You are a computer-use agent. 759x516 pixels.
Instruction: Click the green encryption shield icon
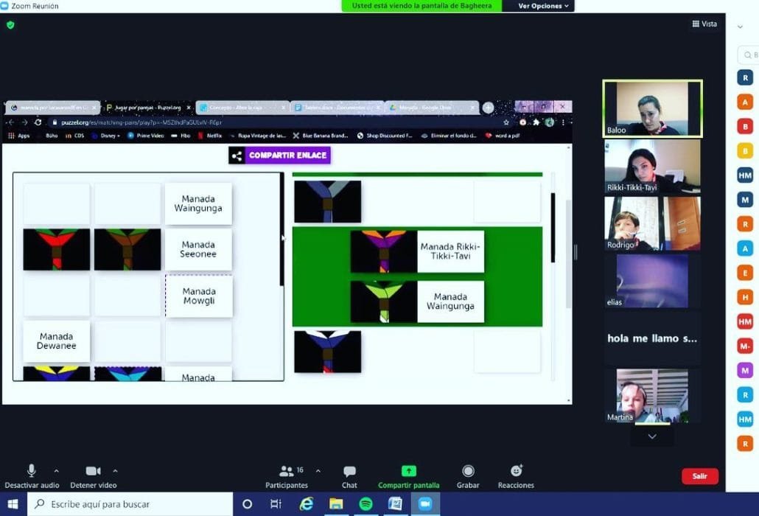[10, 24]
